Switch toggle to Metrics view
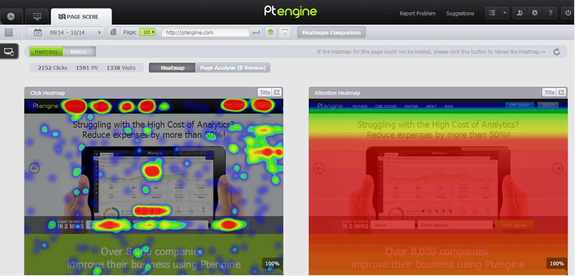The width and height of the screenshot is (575, 276). [x=78, y=52]
